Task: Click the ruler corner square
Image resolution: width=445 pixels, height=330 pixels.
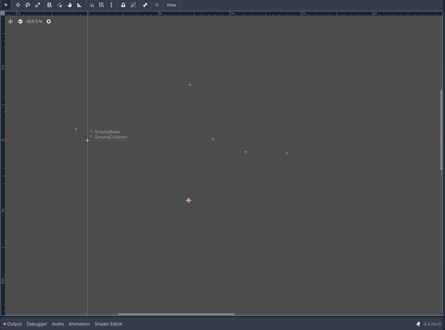Action: [3, 13]
